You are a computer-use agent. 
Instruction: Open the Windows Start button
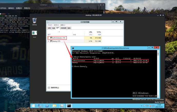(x=33, y=106)
